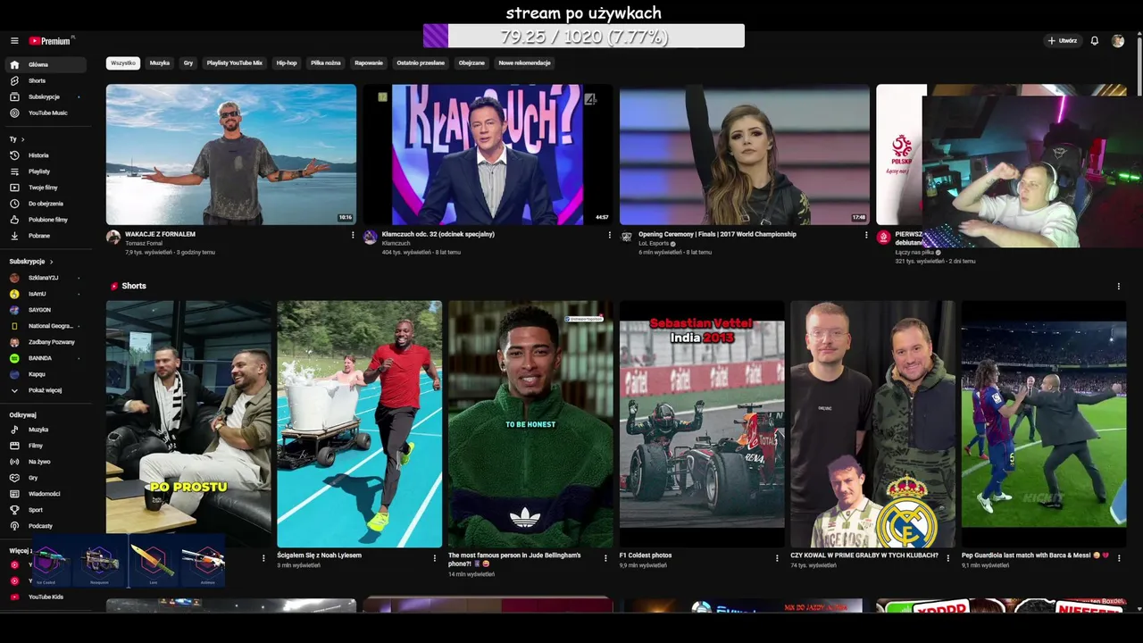Open the Wiadomości news category

pyautogui.click(x=45, y=494)
